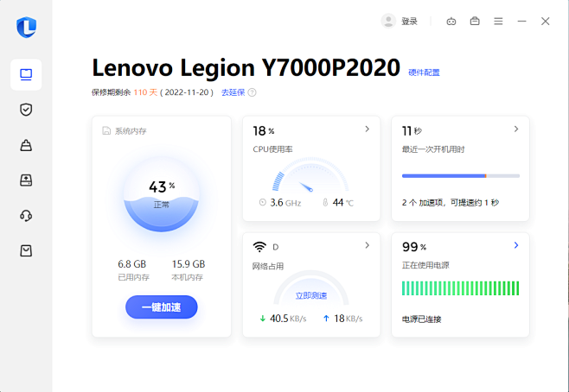Open the headset customer service sidebar icon

26,216
